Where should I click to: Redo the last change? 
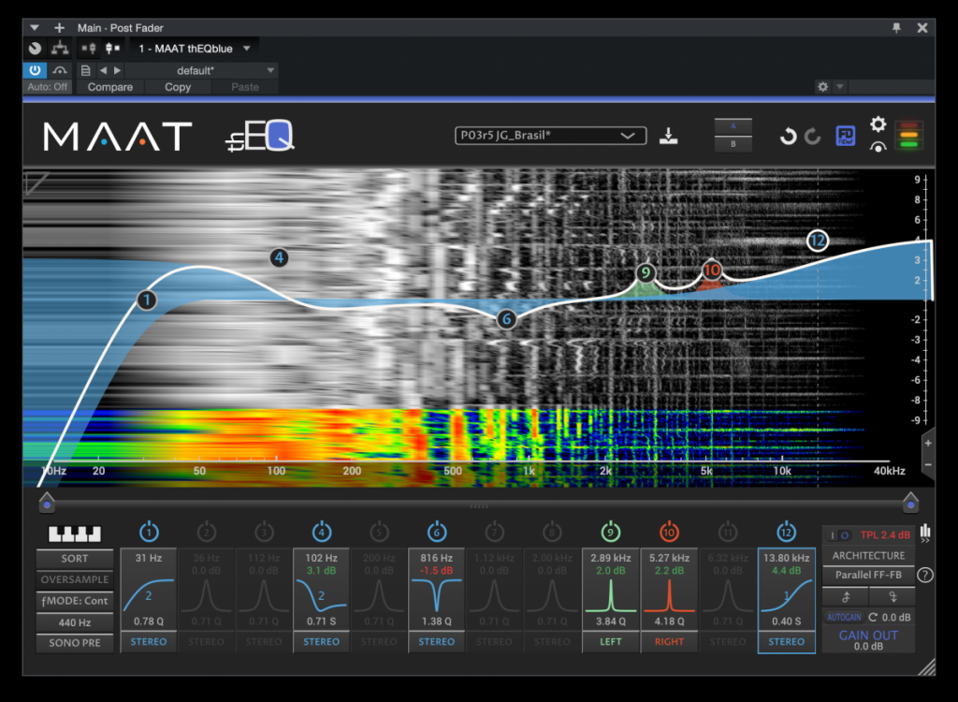[813, 136]
